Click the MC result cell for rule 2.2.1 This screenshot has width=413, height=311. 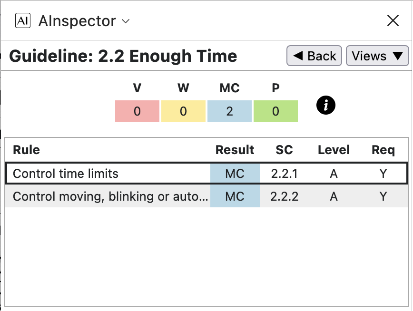pyautogui.click(x=235, y=174)
